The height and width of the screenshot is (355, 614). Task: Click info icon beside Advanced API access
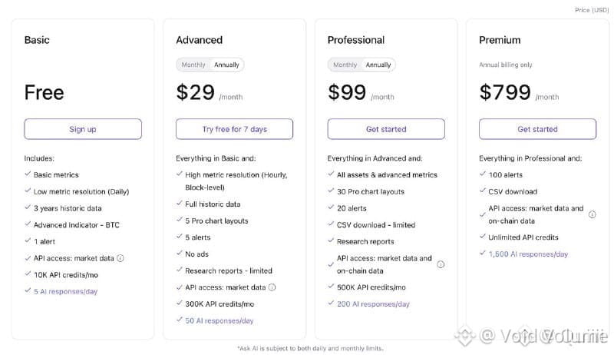pos(272,287)
